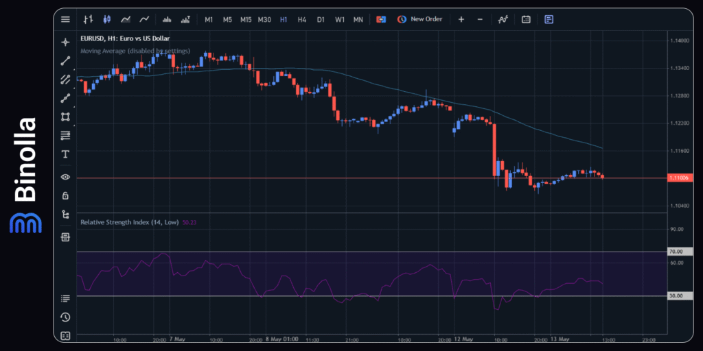This screenshot has height=351, width=703.
Task: Select the trend line drawing tool
Action: [x=65, y=60]
